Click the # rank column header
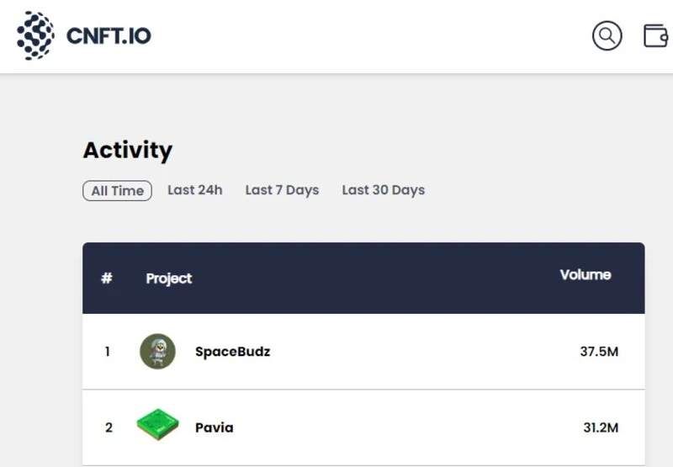Image resolution: width=673 pixels, height=467 pixels. pos(107,279)
